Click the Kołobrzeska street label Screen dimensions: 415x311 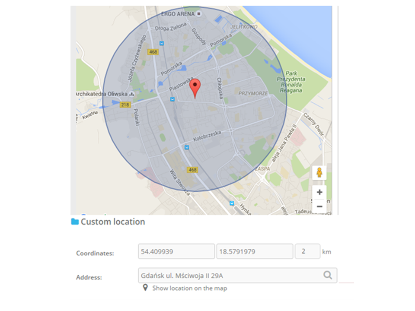[207, 136]
